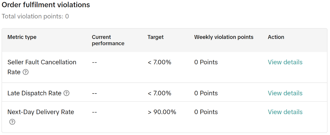Open View details for Late Dispatch Rate
The height and width of the screenshot is (135, 330).
pos(285,93)
